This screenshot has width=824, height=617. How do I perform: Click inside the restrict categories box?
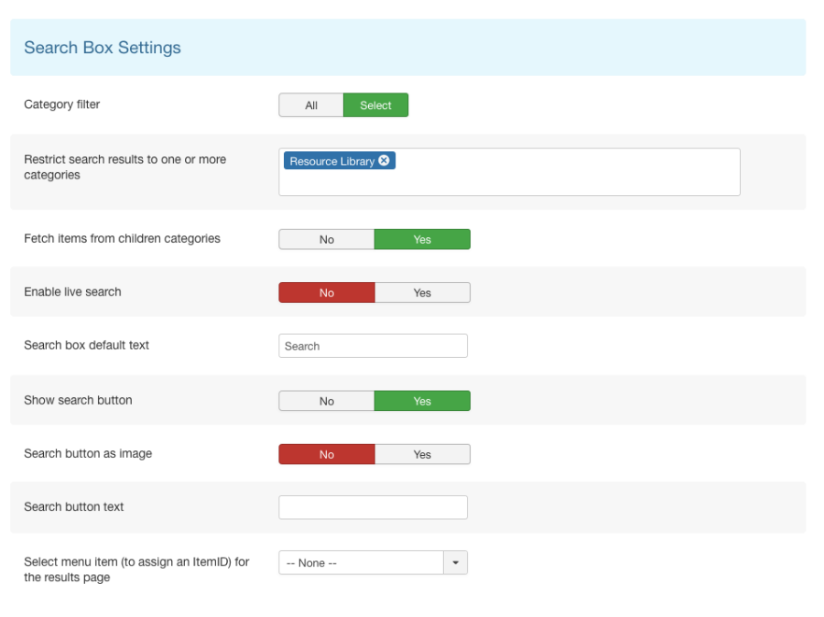(x=509, y=172)
